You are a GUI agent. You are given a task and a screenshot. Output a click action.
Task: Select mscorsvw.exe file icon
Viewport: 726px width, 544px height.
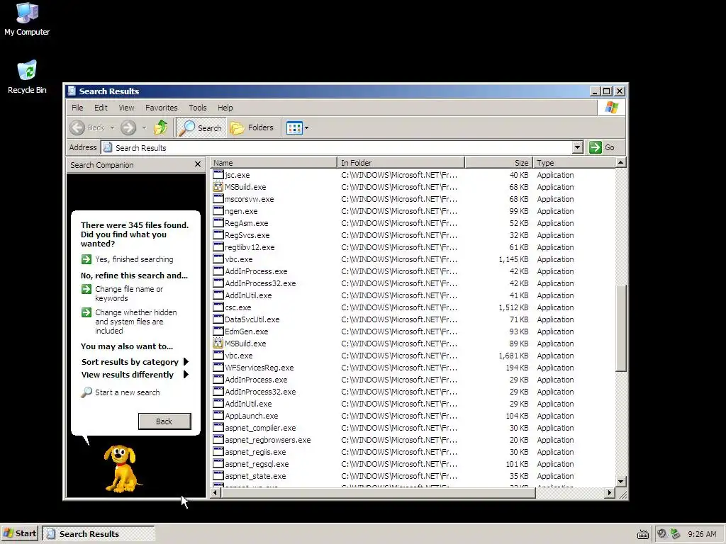coord(218,199)
